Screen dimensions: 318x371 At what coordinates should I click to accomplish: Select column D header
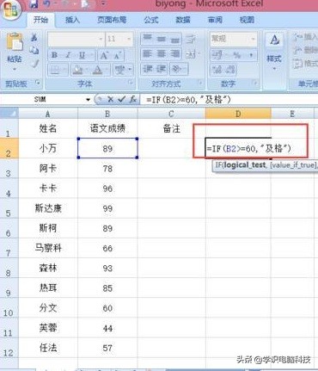[238, 114]
